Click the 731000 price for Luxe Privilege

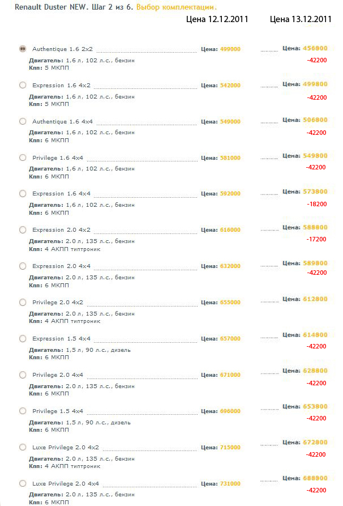230,484
